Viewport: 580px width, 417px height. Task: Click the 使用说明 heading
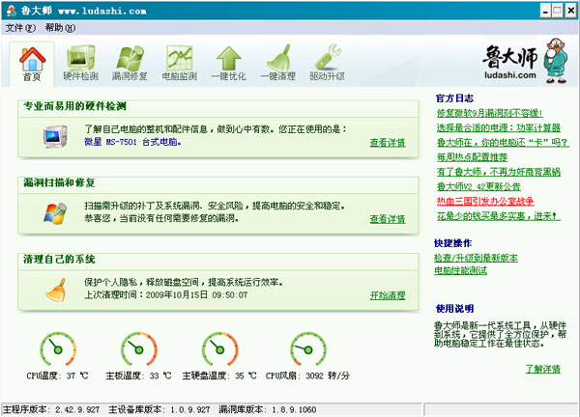coord(454,309)
